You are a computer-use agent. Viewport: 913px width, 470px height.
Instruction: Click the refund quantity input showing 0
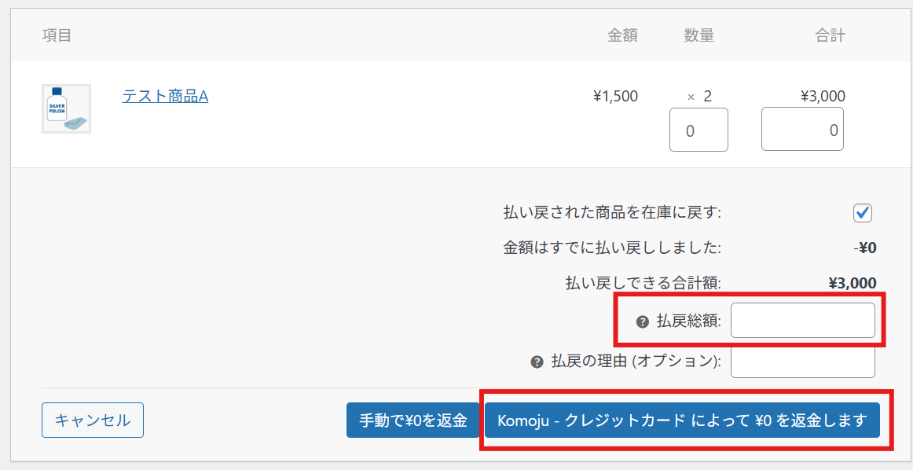click(698, 130)
